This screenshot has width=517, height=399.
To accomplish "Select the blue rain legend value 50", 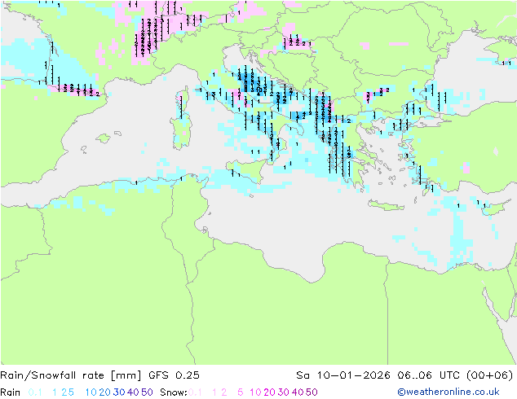I will pyautogui.click(x=147, y=392).
